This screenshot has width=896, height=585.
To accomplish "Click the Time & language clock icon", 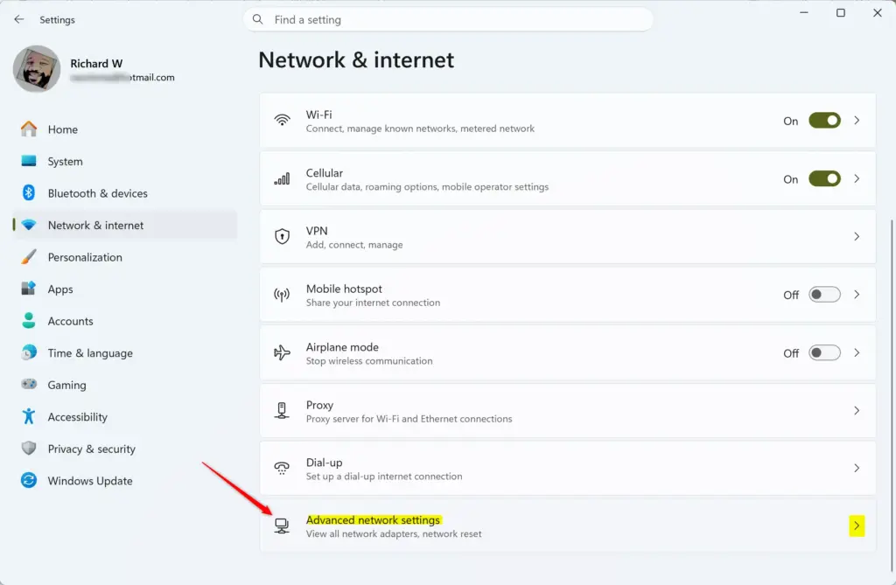I will tap(29, 352).
